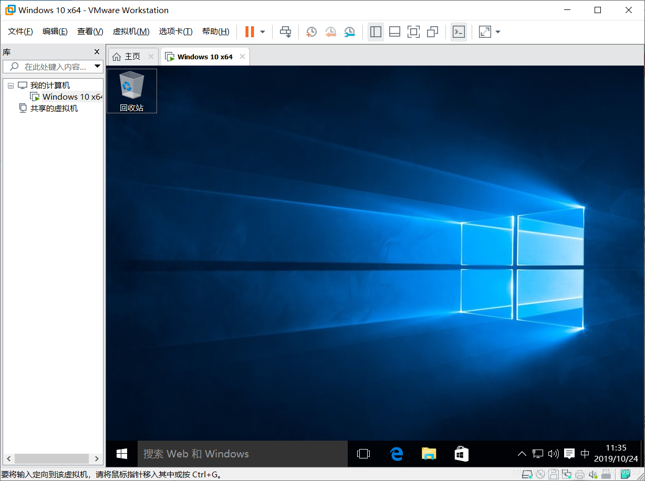
Task: Click the guest network tray icon
Action: click(x=538, y=454)
